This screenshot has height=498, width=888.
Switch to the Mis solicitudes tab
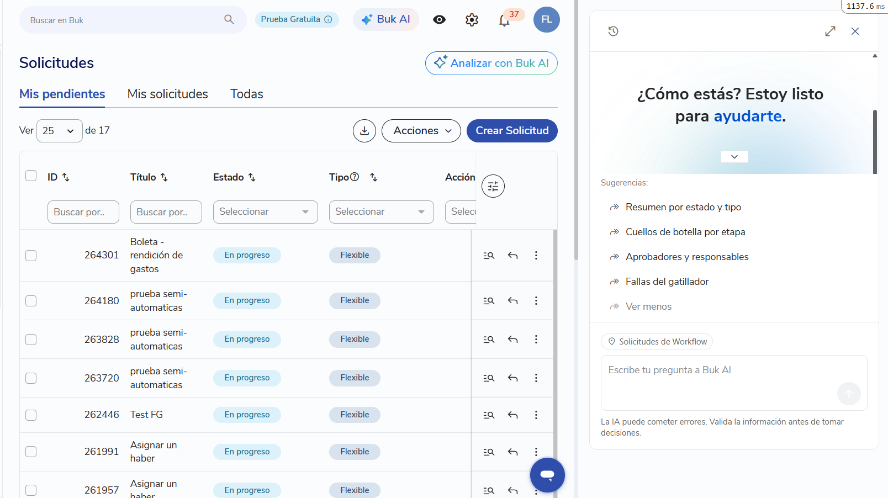point(168,94)
